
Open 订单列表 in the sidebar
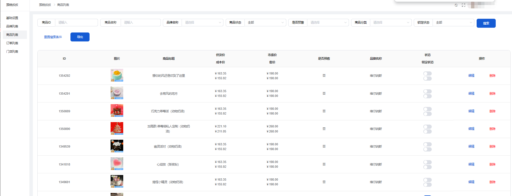click(12, 43)
